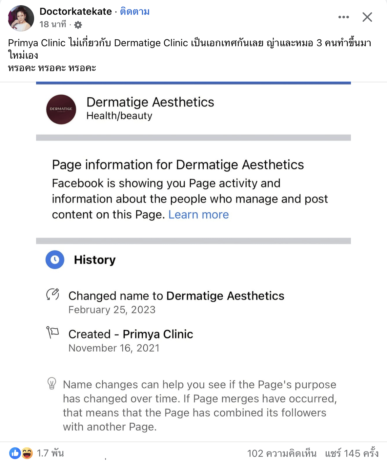Viewport: 387px width, 464px height.
Task: Open the three-dot post options menu
Action: point(343,17)
